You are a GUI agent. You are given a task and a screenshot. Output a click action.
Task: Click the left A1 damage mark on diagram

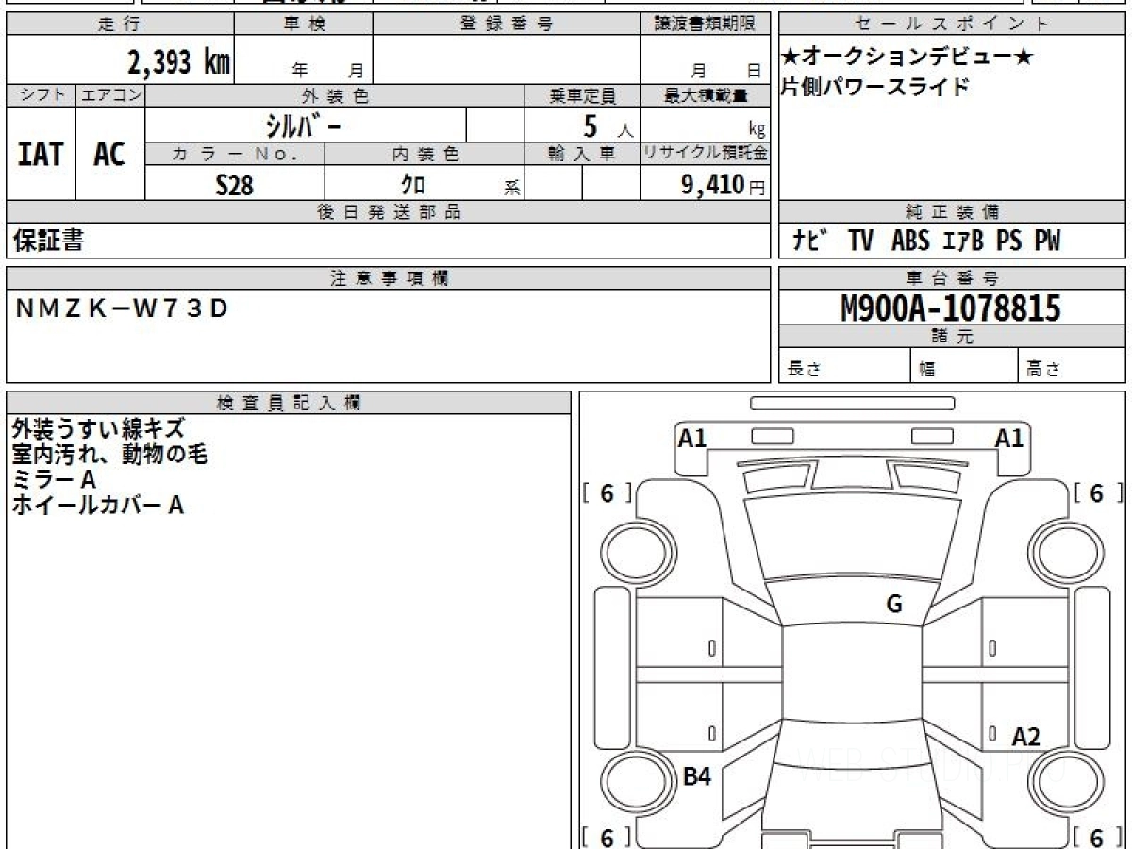click(692, 438)
